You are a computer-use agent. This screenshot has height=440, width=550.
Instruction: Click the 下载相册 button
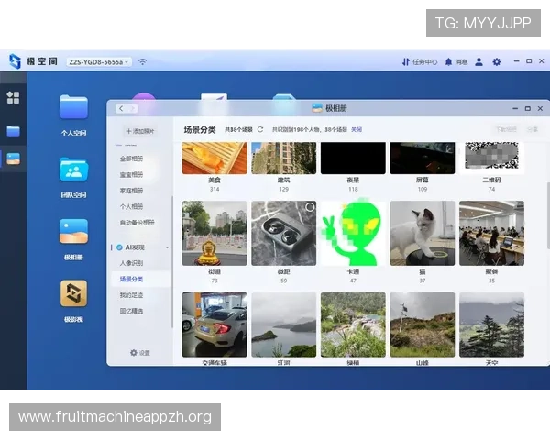click(506, 129)
